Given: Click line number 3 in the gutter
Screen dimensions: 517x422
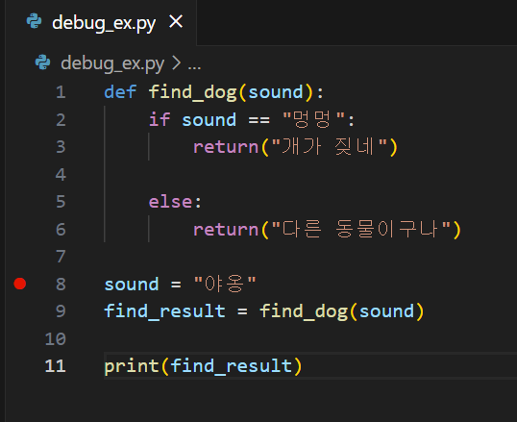Looking at the screenshot, I should (61, 147).
